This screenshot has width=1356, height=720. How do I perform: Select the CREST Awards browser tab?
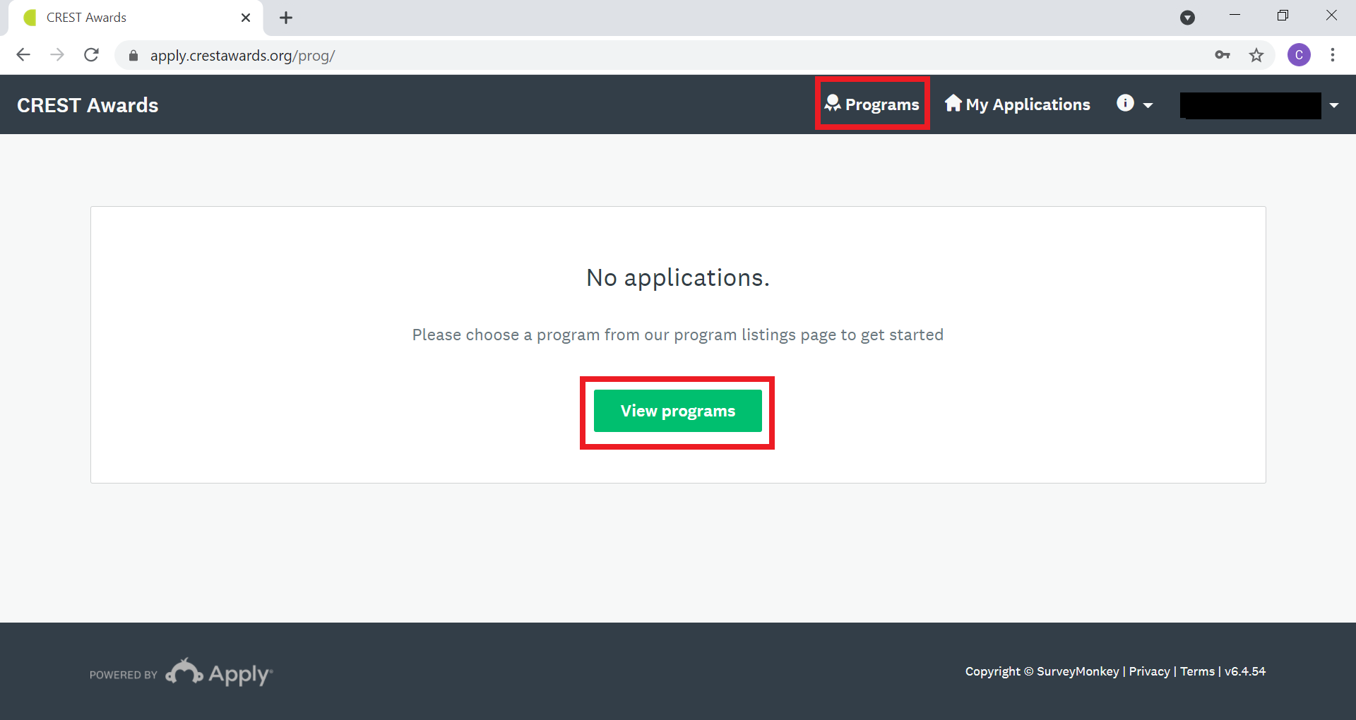point(136,18)
